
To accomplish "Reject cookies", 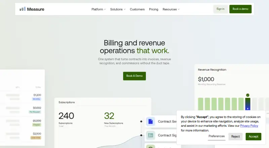I will 235,137.
